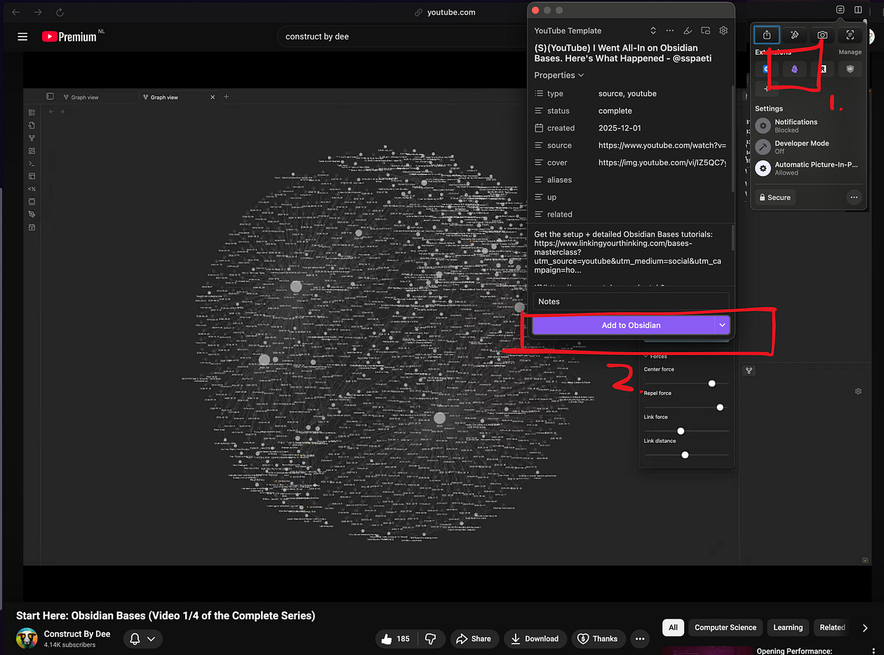
Task: Select the Computer Science chip
Action: click(725, 628)
